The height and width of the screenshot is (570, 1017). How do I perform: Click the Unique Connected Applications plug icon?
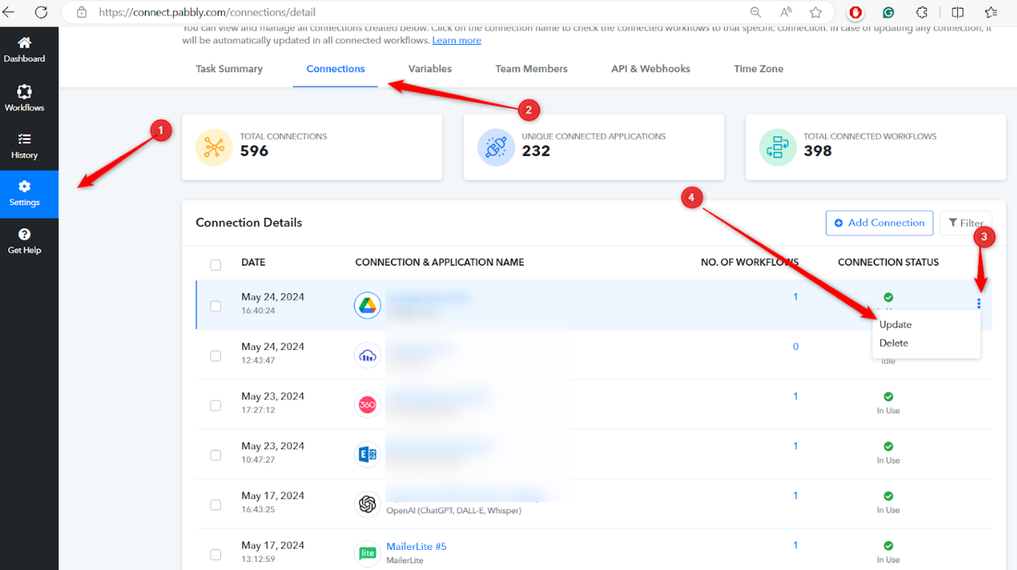tap(496, 147)
